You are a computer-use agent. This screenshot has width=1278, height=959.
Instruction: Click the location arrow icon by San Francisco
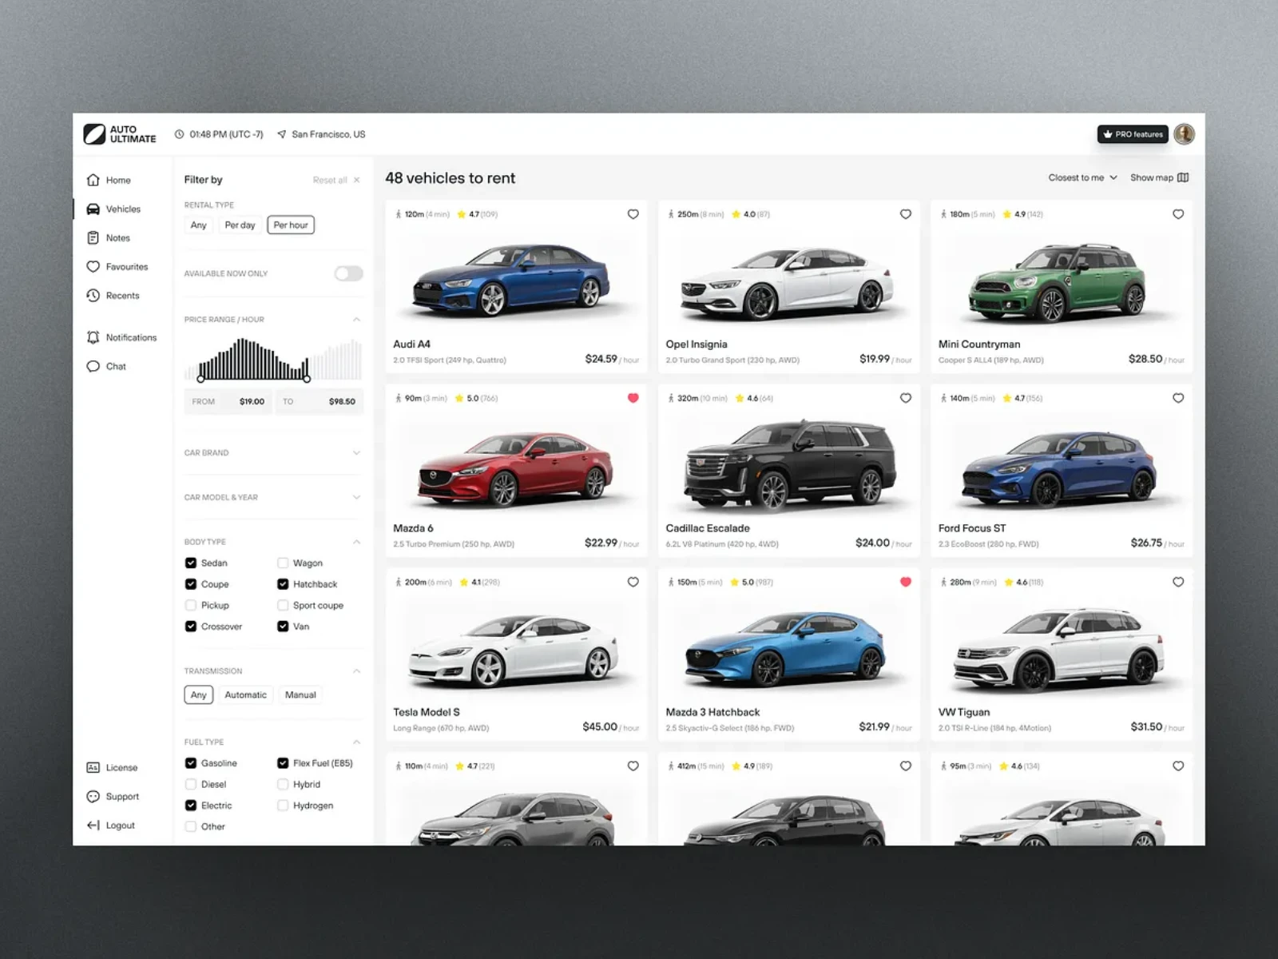[x=281, y=134]
